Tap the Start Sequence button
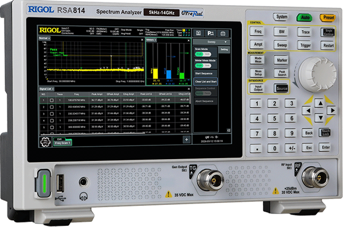The width and height of the screenshot is (343, 227). point(205,74)
